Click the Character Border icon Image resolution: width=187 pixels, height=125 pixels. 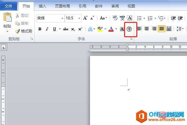(x=129, y=18)
